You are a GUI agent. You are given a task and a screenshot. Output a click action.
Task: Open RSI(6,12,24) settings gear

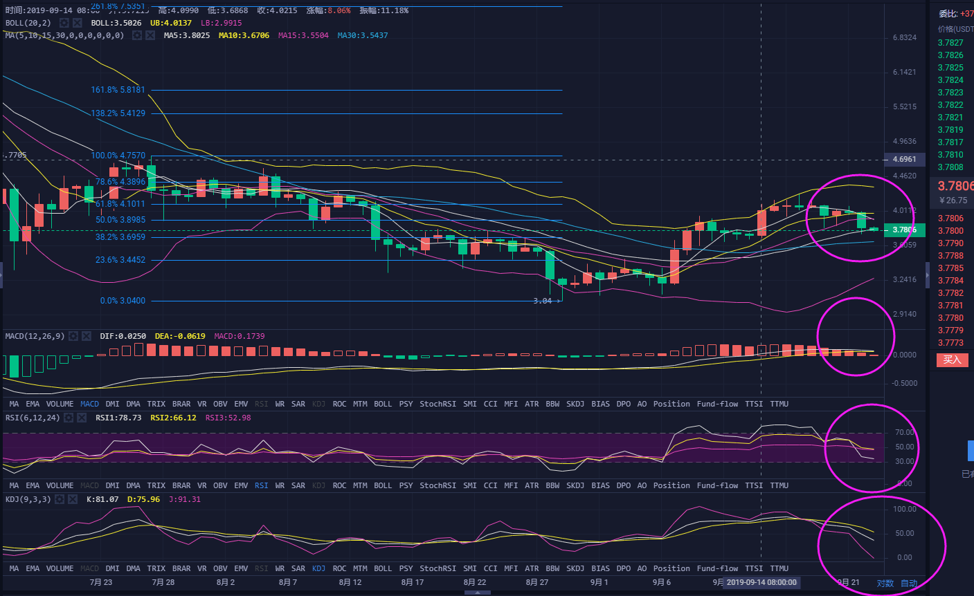(69, 418)
